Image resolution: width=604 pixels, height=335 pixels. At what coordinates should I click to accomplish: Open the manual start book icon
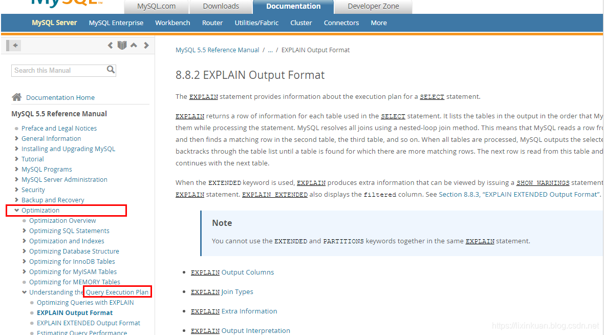click(x=122, y=46)
